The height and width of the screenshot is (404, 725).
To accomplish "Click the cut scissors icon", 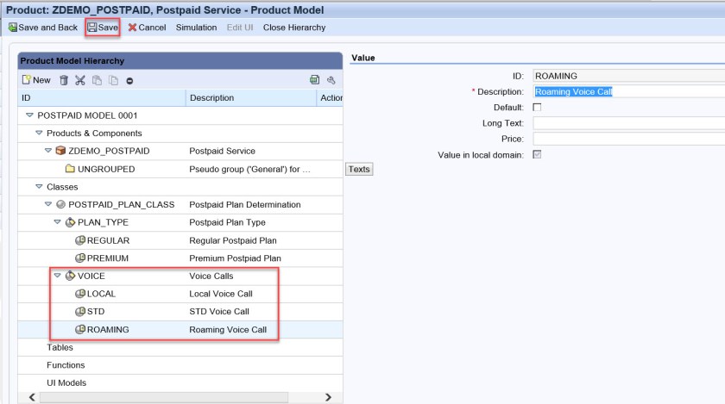I will pos(80,80).
